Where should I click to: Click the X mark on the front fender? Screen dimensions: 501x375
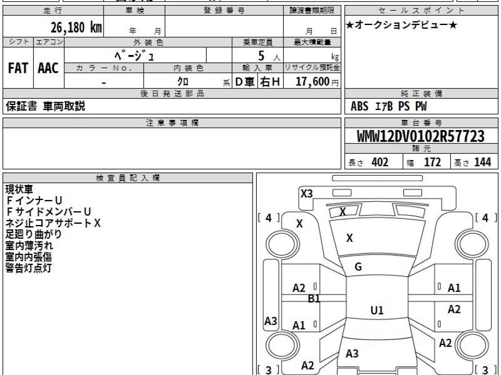299,224
